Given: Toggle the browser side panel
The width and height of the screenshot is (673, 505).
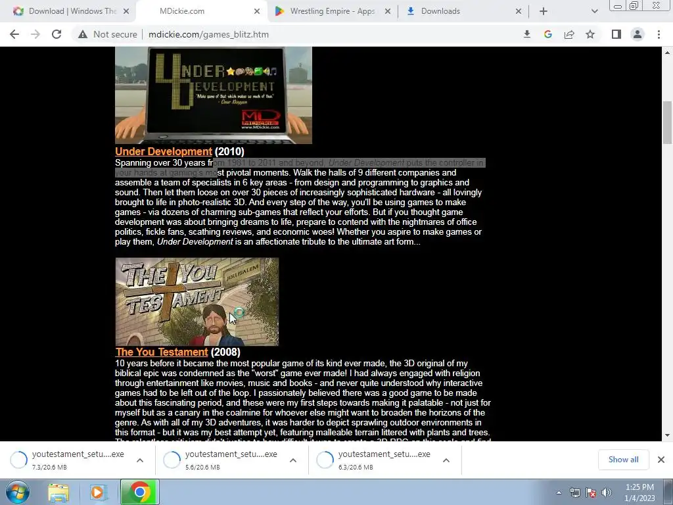Looking at the screenshot, I should [616, 34].
